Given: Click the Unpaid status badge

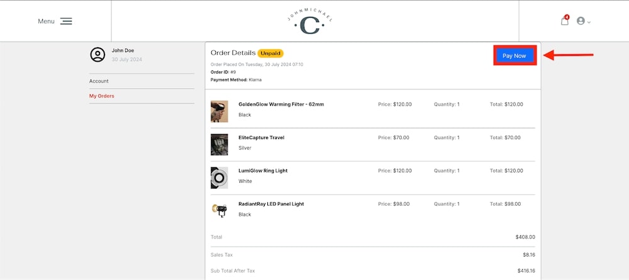Looking at the screenshot, I should (x=270, y=53).
